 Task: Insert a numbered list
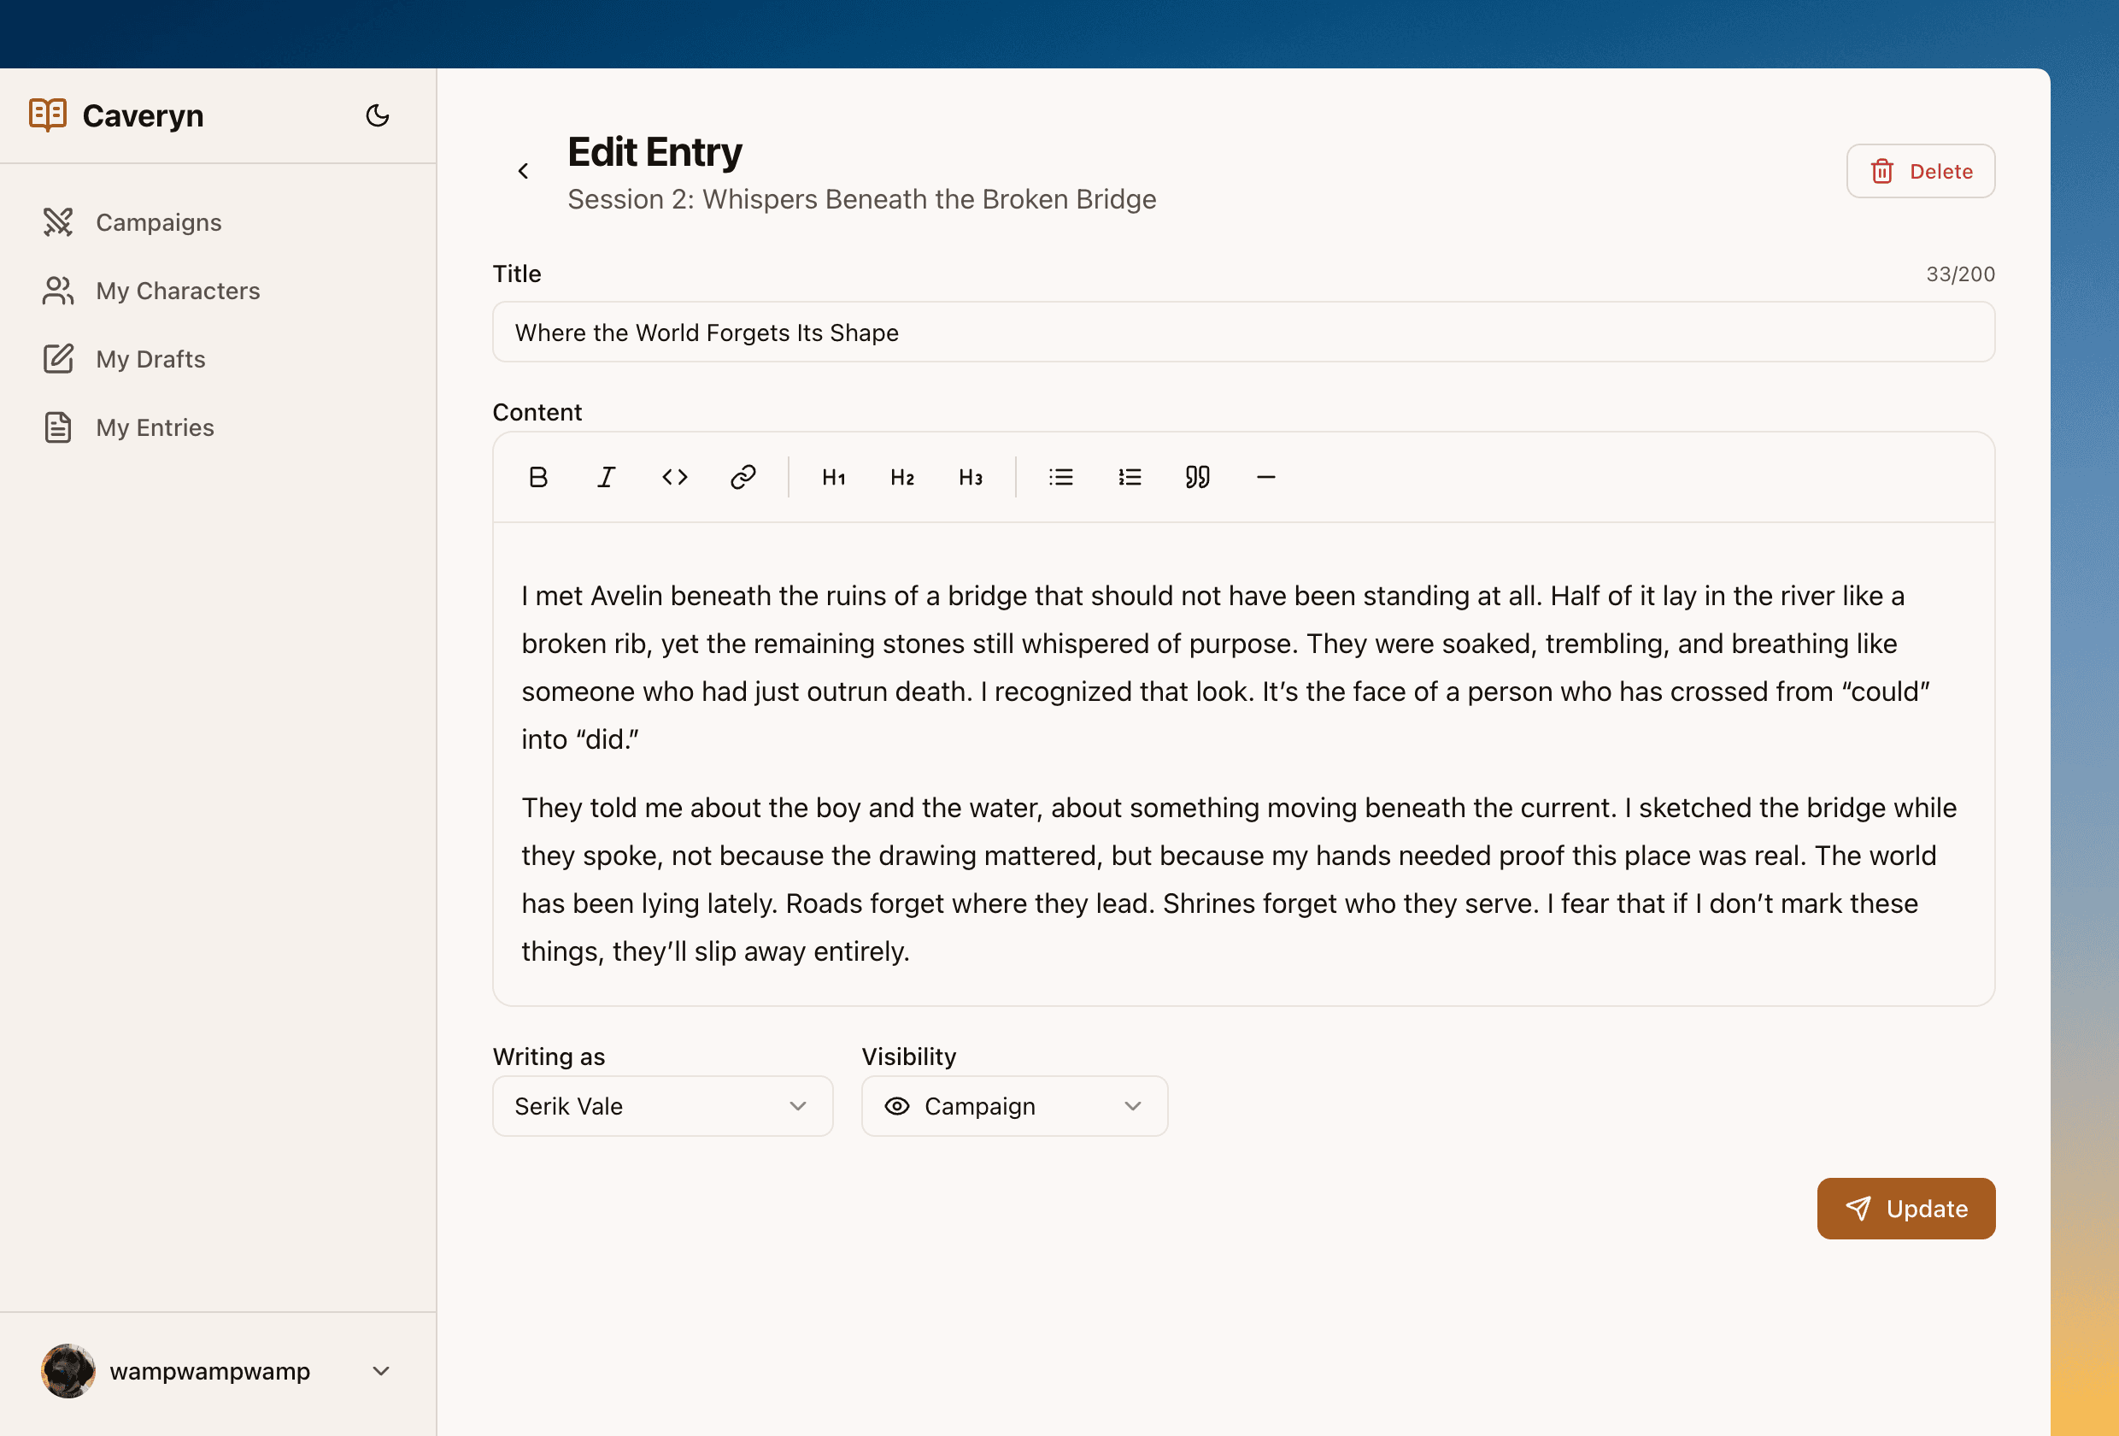tap(1129, 476)
